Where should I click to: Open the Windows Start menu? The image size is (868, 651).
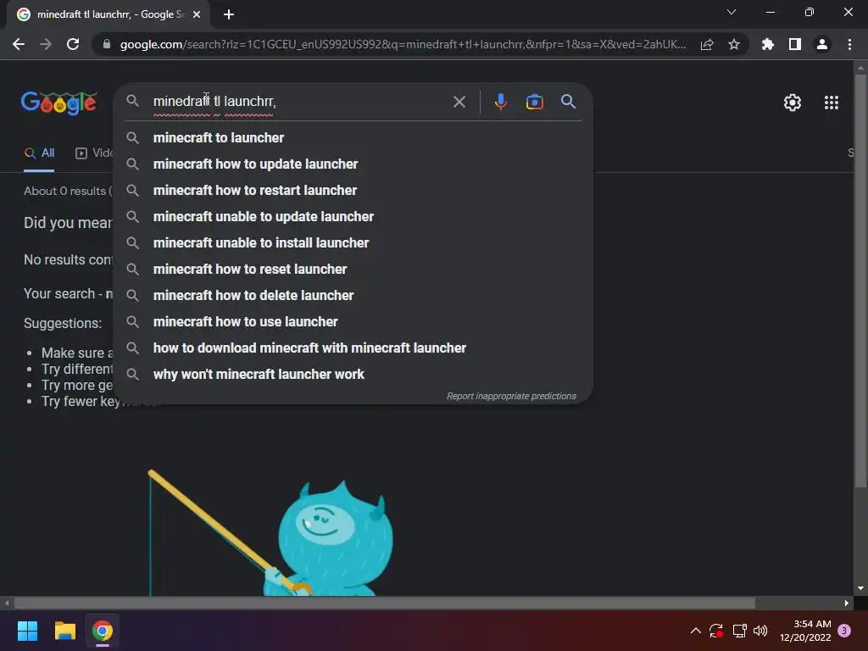point(27,631)
